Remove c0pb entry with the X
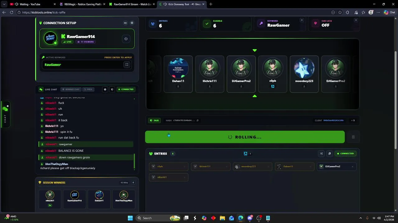The image size is (398, 223). click(x=184, y=167)
